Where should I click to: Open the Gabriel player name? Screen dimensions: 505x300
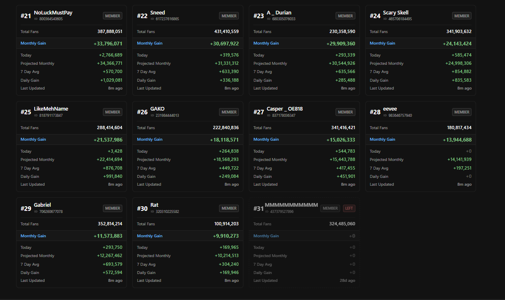[x=42, y=205]
